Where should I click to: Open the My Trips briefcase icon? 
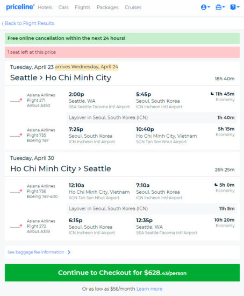(218, 7)
